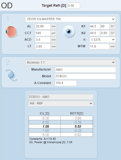Open the Hill - RBF formula dropdown
The height and width of the screenshot is (160, 121).
61,103
